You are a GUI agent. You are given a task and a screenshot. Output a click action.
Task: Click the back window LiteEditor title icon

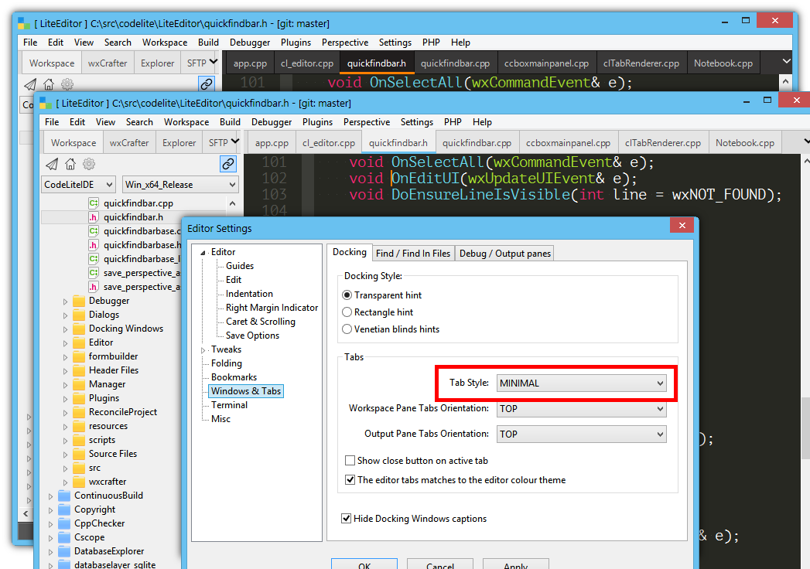coord(24,23)
